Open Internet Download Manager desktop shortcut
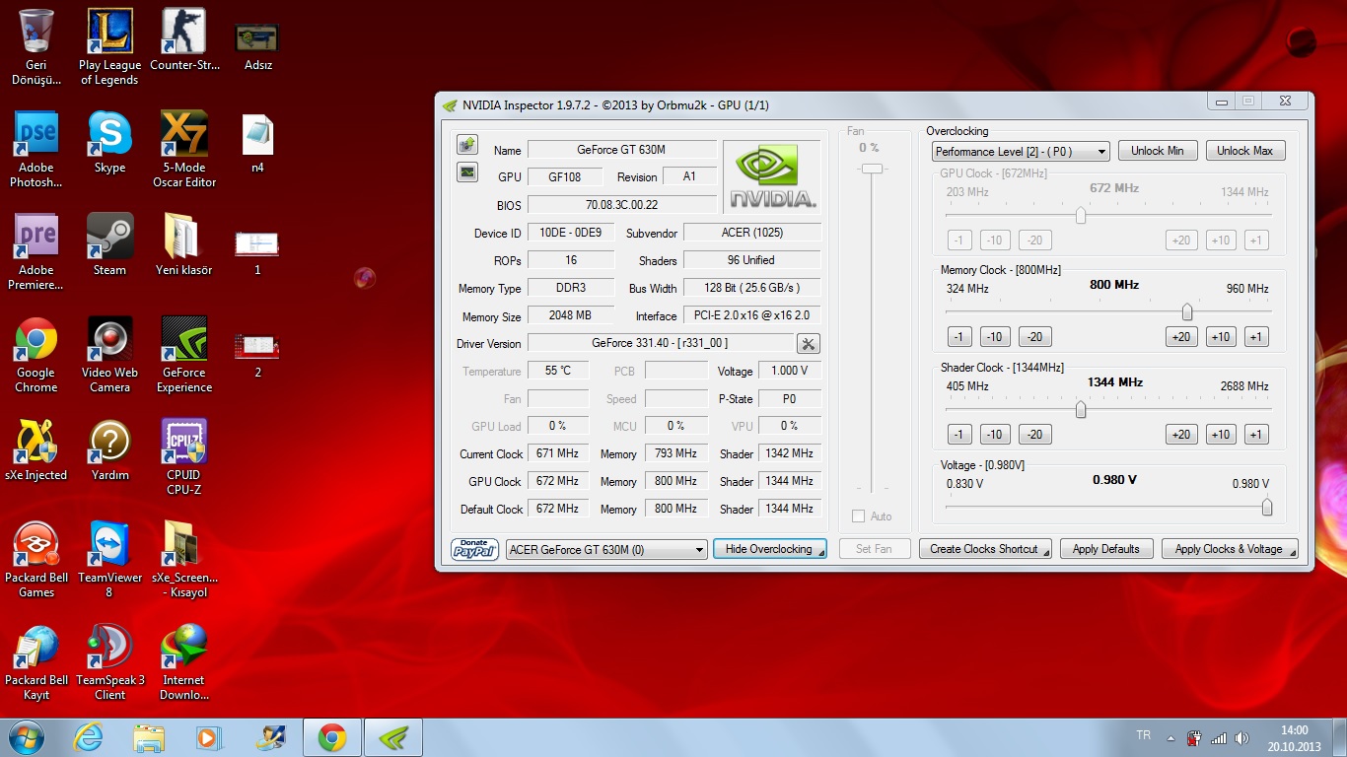Viewport: 1347px width, 757px height. (183, 661)
